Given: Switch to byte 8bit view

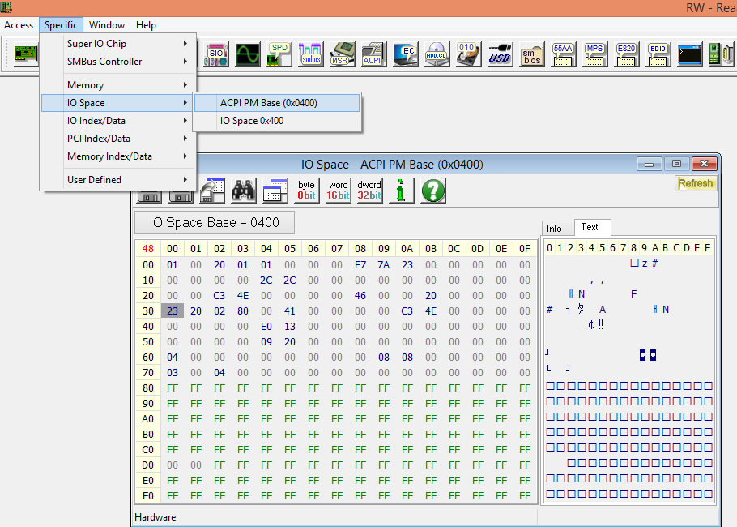Looking at the screenshot, I should pyautogui.click(x=306, y=191).
